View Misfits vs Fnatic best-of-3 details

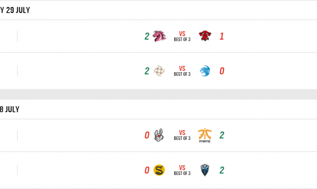pos(182,135)
